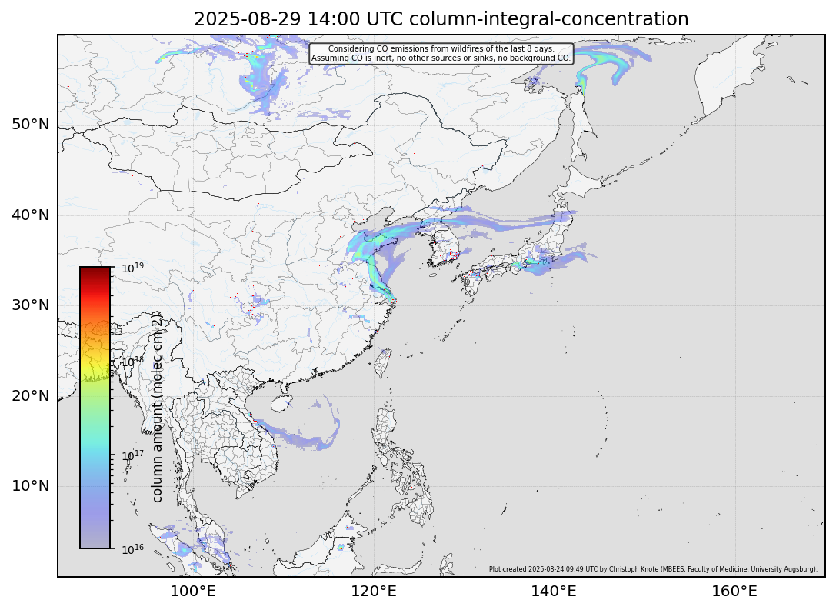Image resolution: width=836 pixels, height=610 pixels.
Task: Click the dark red top of the colorbar
Action: [x=95, y=274]
